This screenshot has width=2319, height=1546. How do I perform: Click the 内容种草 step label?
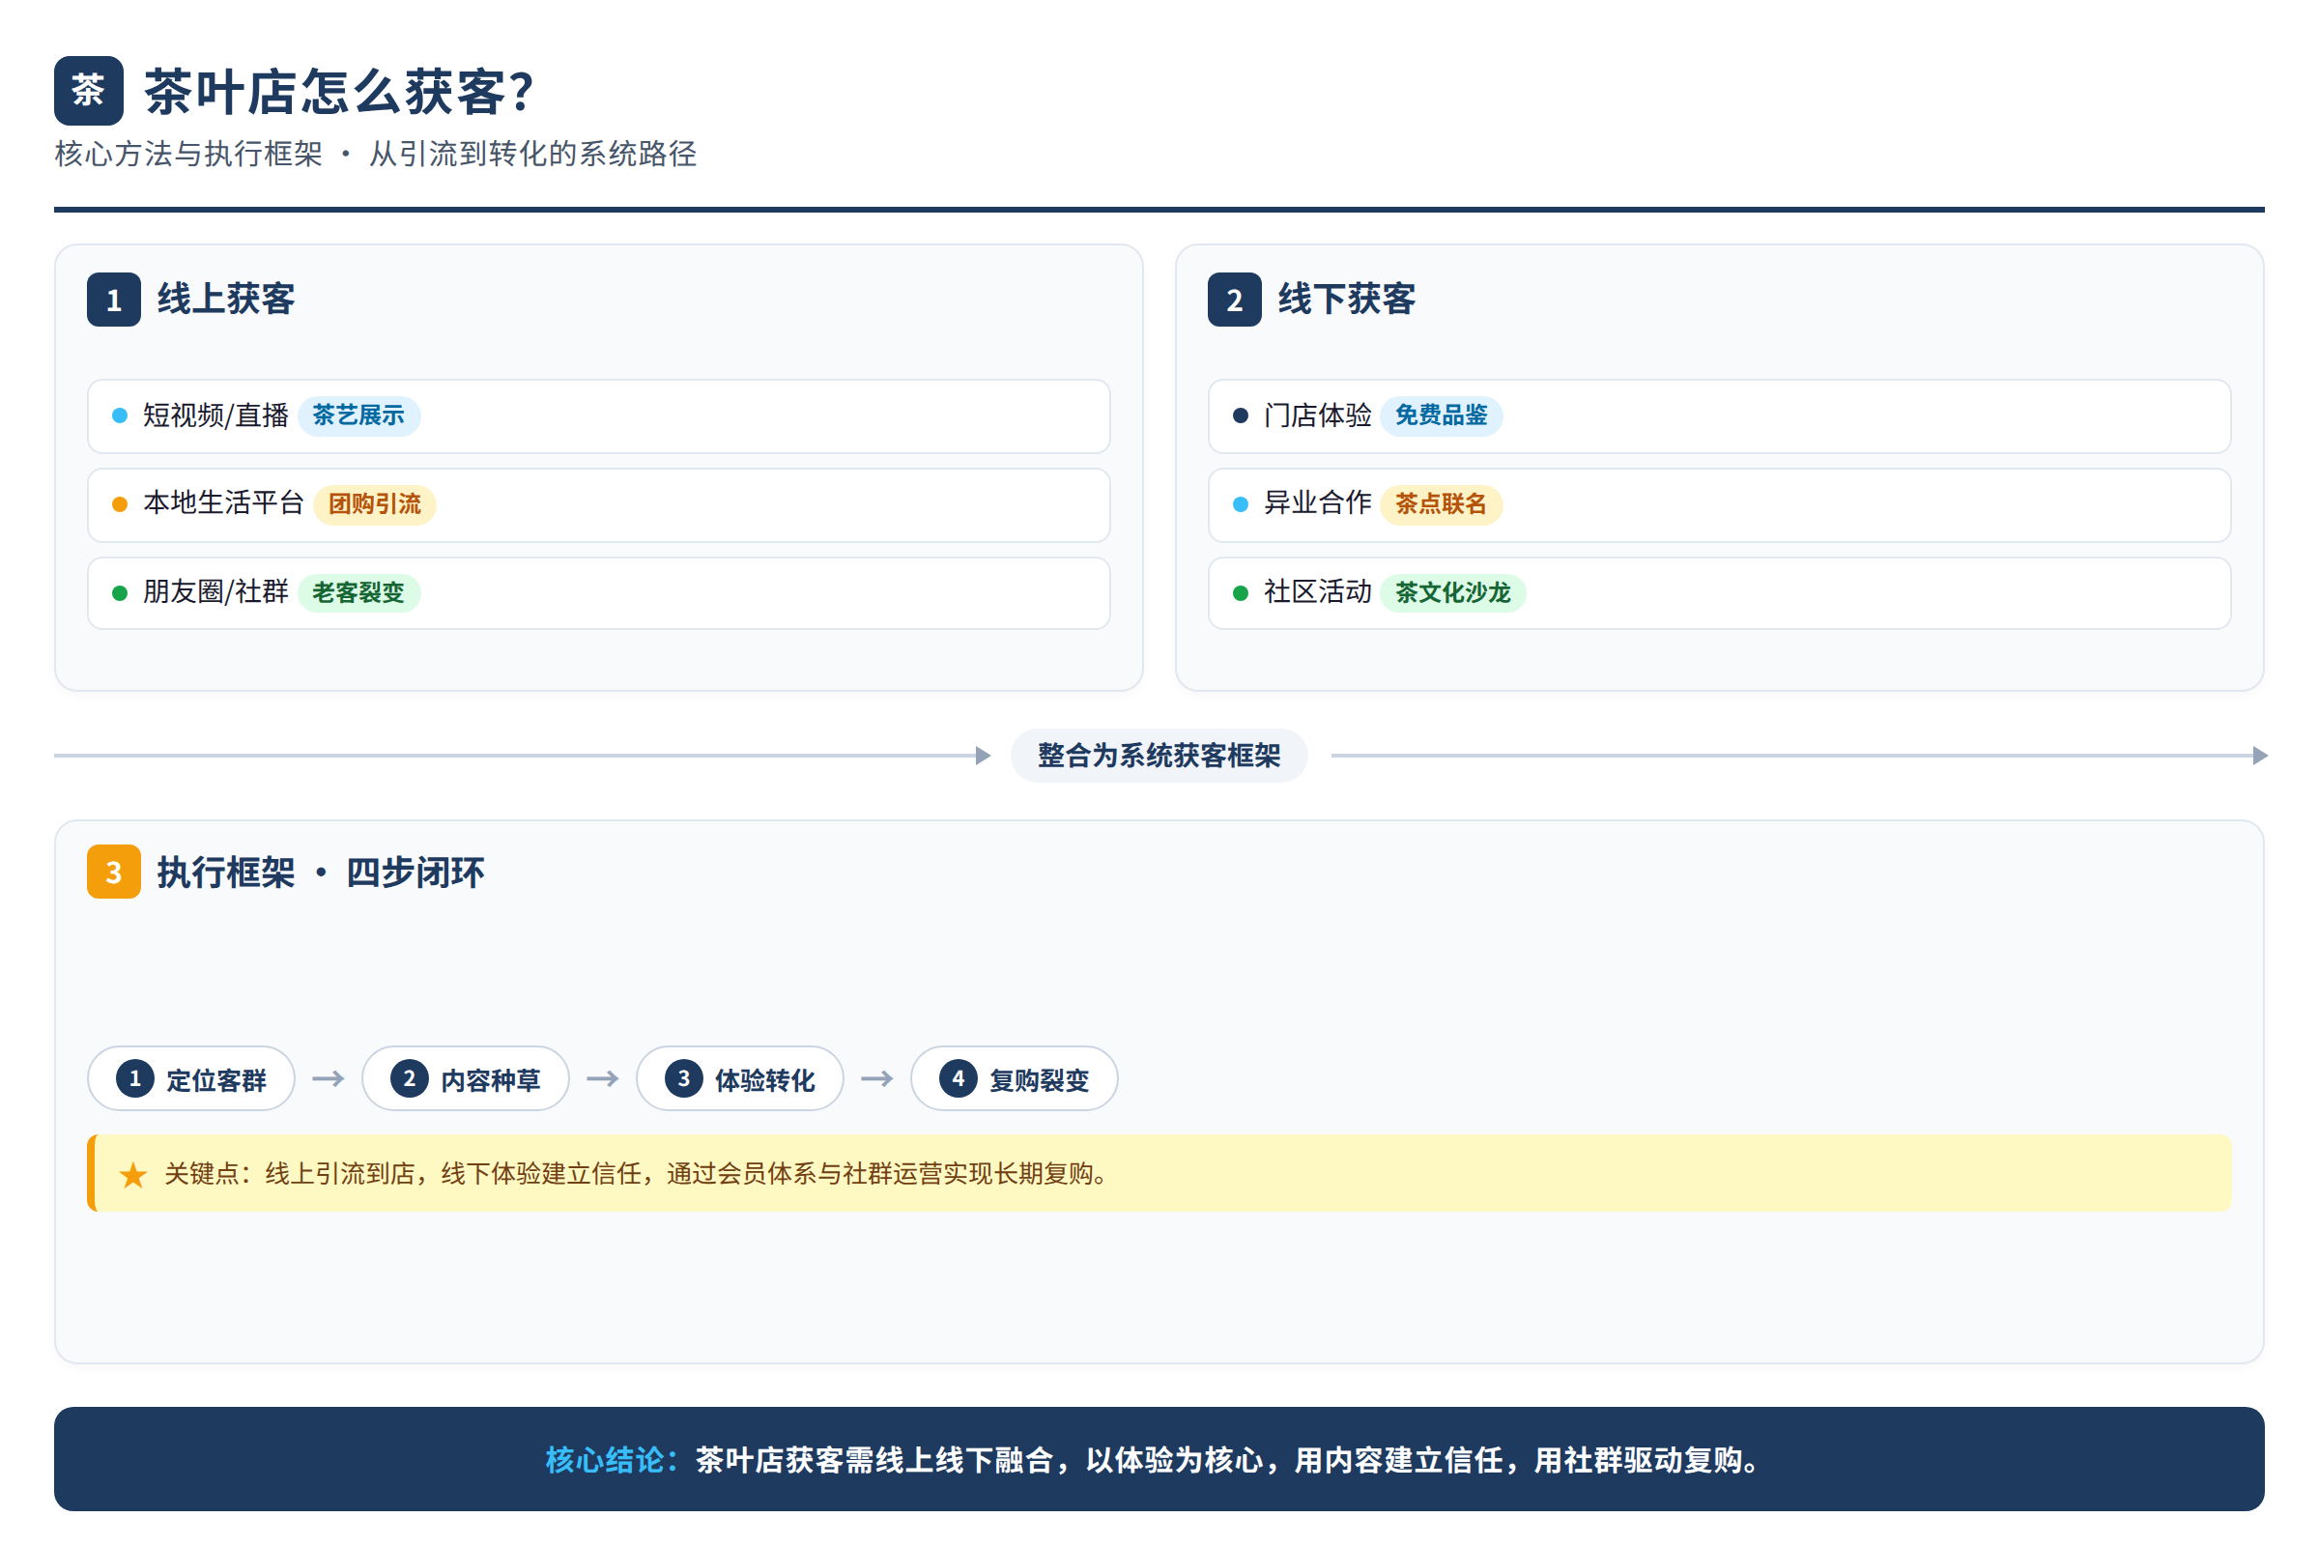pyautogui.click(x=490, y=1080)
